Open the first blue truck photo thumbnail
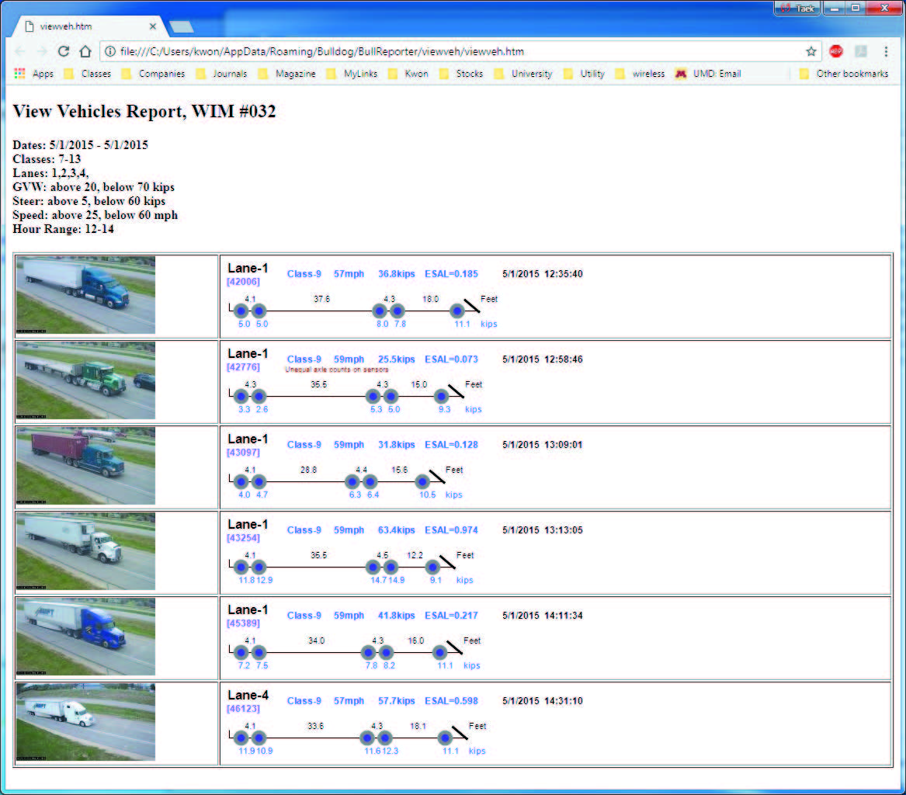This screenshot has width=906, height=795. tap(85, 295)
